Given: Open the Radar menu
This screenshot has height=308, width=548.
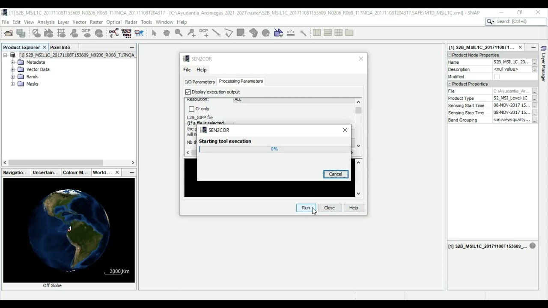Looking at the screenshot, I should tap(131, 22).
